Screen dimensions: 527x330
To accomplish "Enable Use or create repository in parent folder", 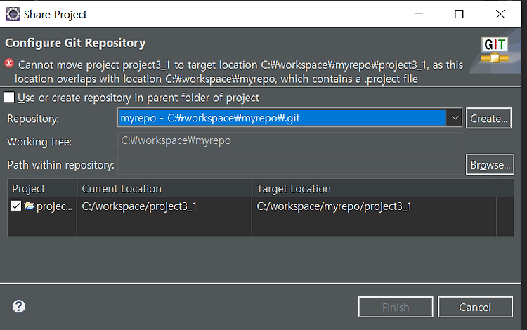I will [9, 98].
